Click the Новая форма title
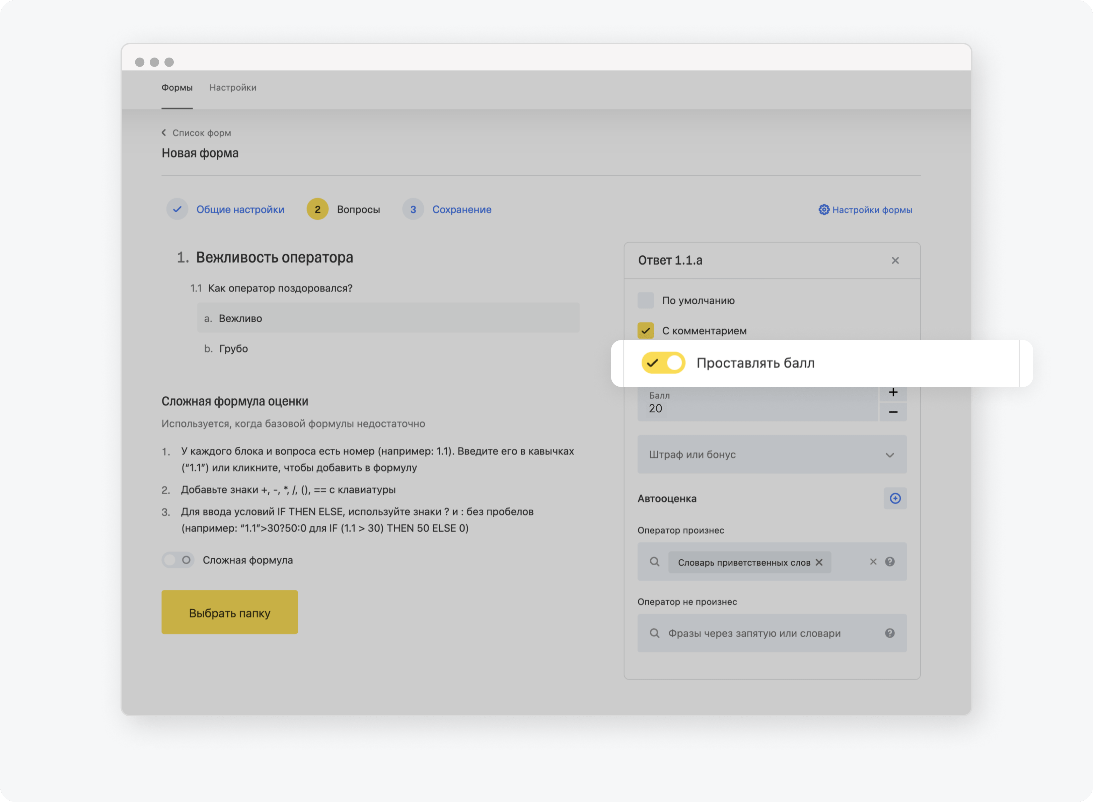The width and height of the screenshot is (1093, 802). pos(200,153)
